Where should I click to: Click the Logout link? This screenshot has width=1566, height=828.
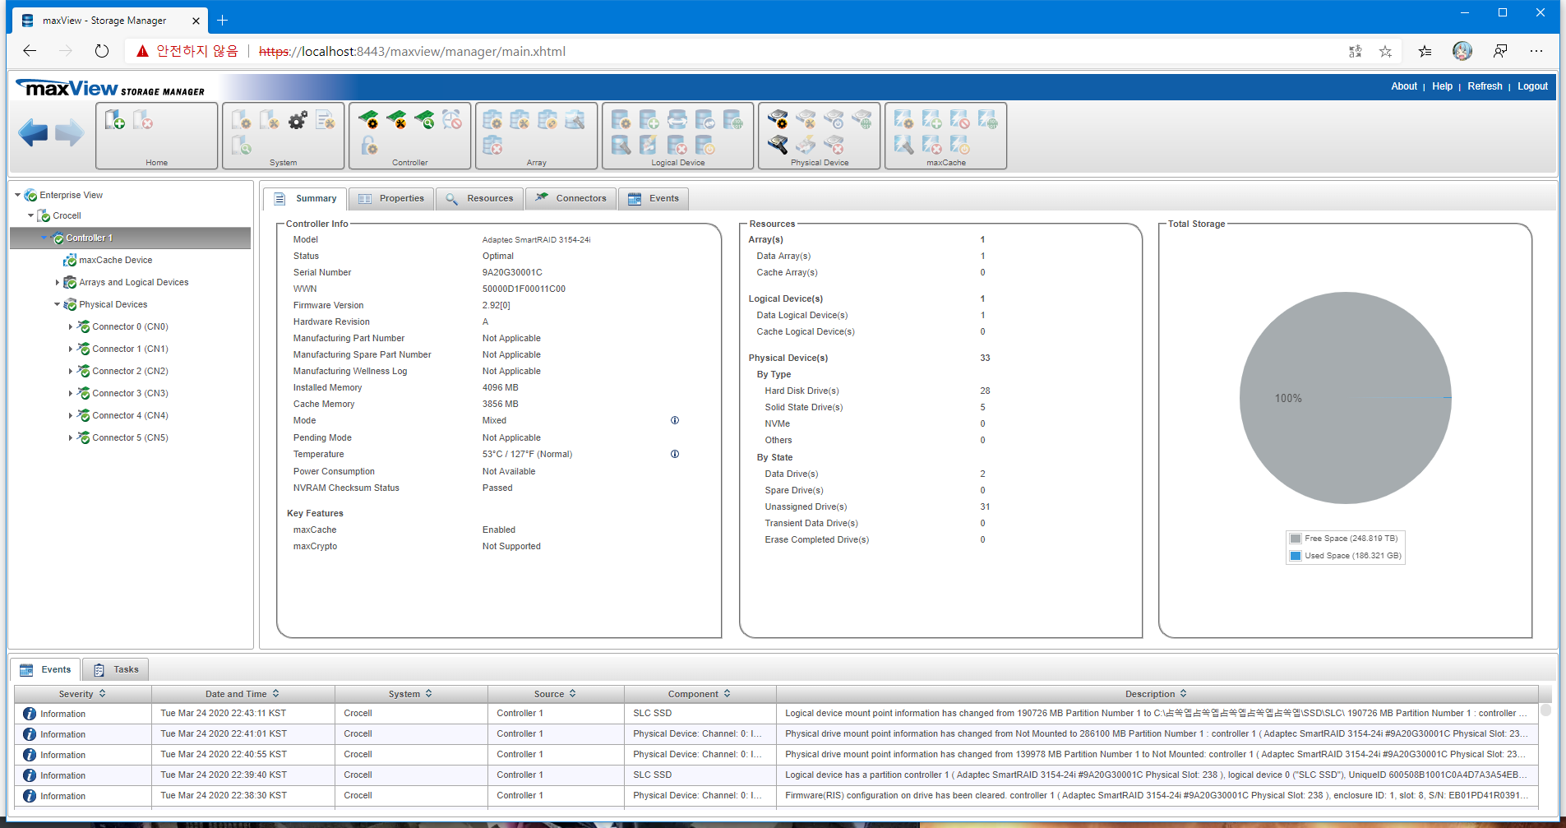pos(1532,86)
